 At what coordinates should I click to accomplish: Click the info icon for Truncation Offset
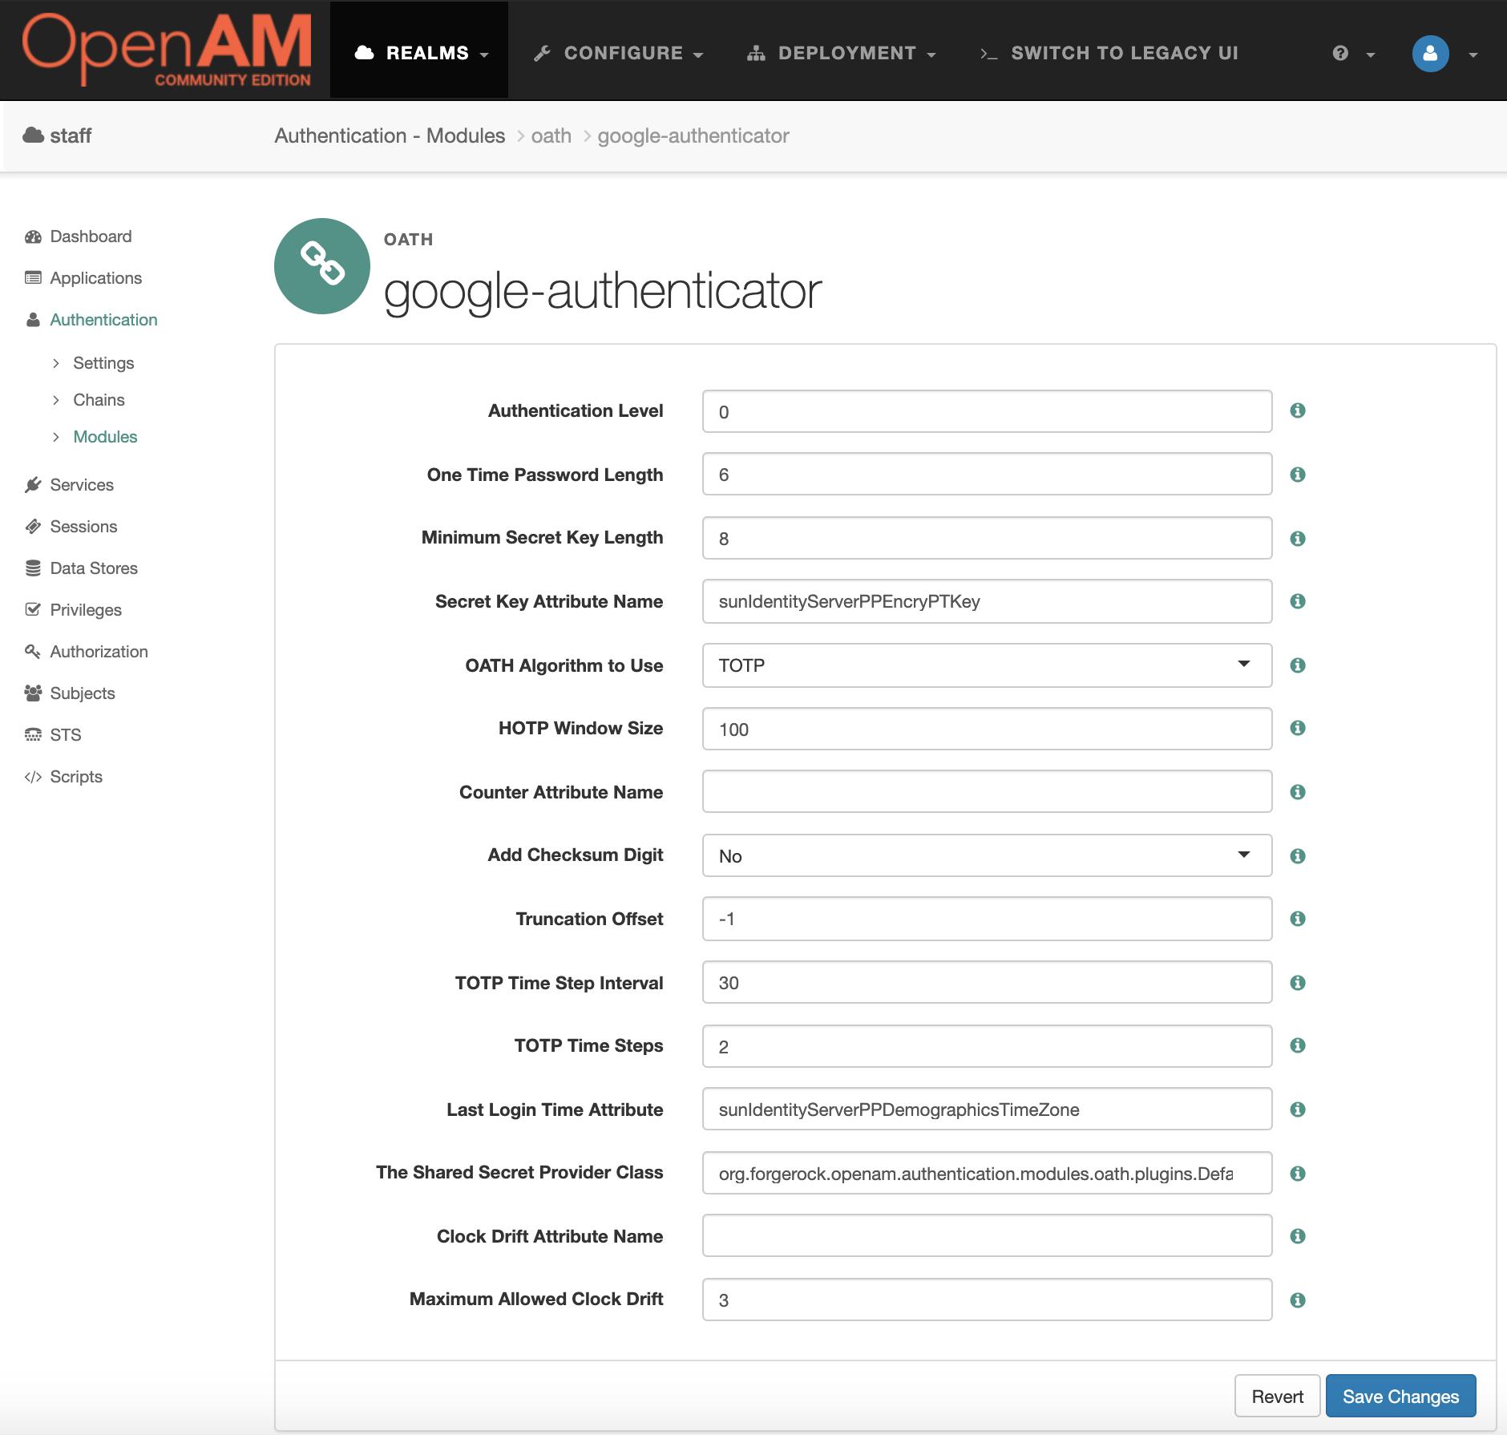[1298, 919]
